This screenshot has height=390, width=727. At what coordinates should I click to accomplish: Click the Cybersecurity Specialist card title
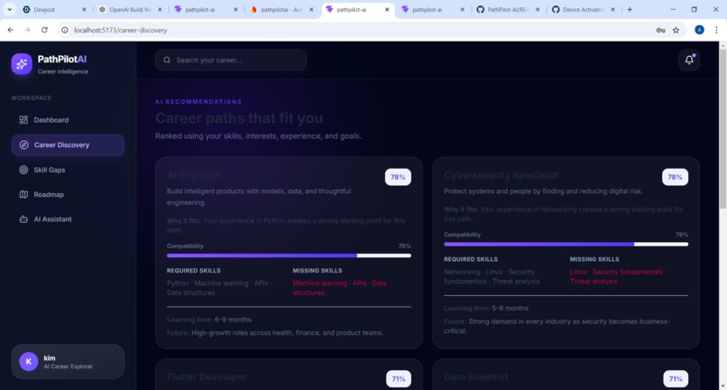(x=501, y=175)
